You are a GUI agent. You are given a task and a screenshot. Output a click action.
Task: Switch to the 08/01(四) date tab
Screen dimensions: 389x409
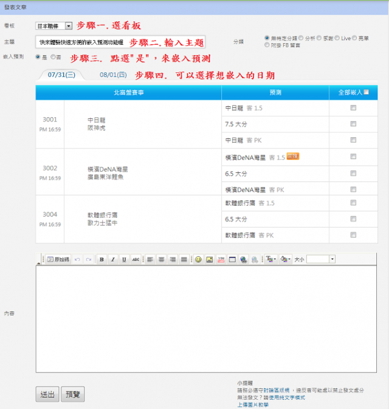(113, 75)
